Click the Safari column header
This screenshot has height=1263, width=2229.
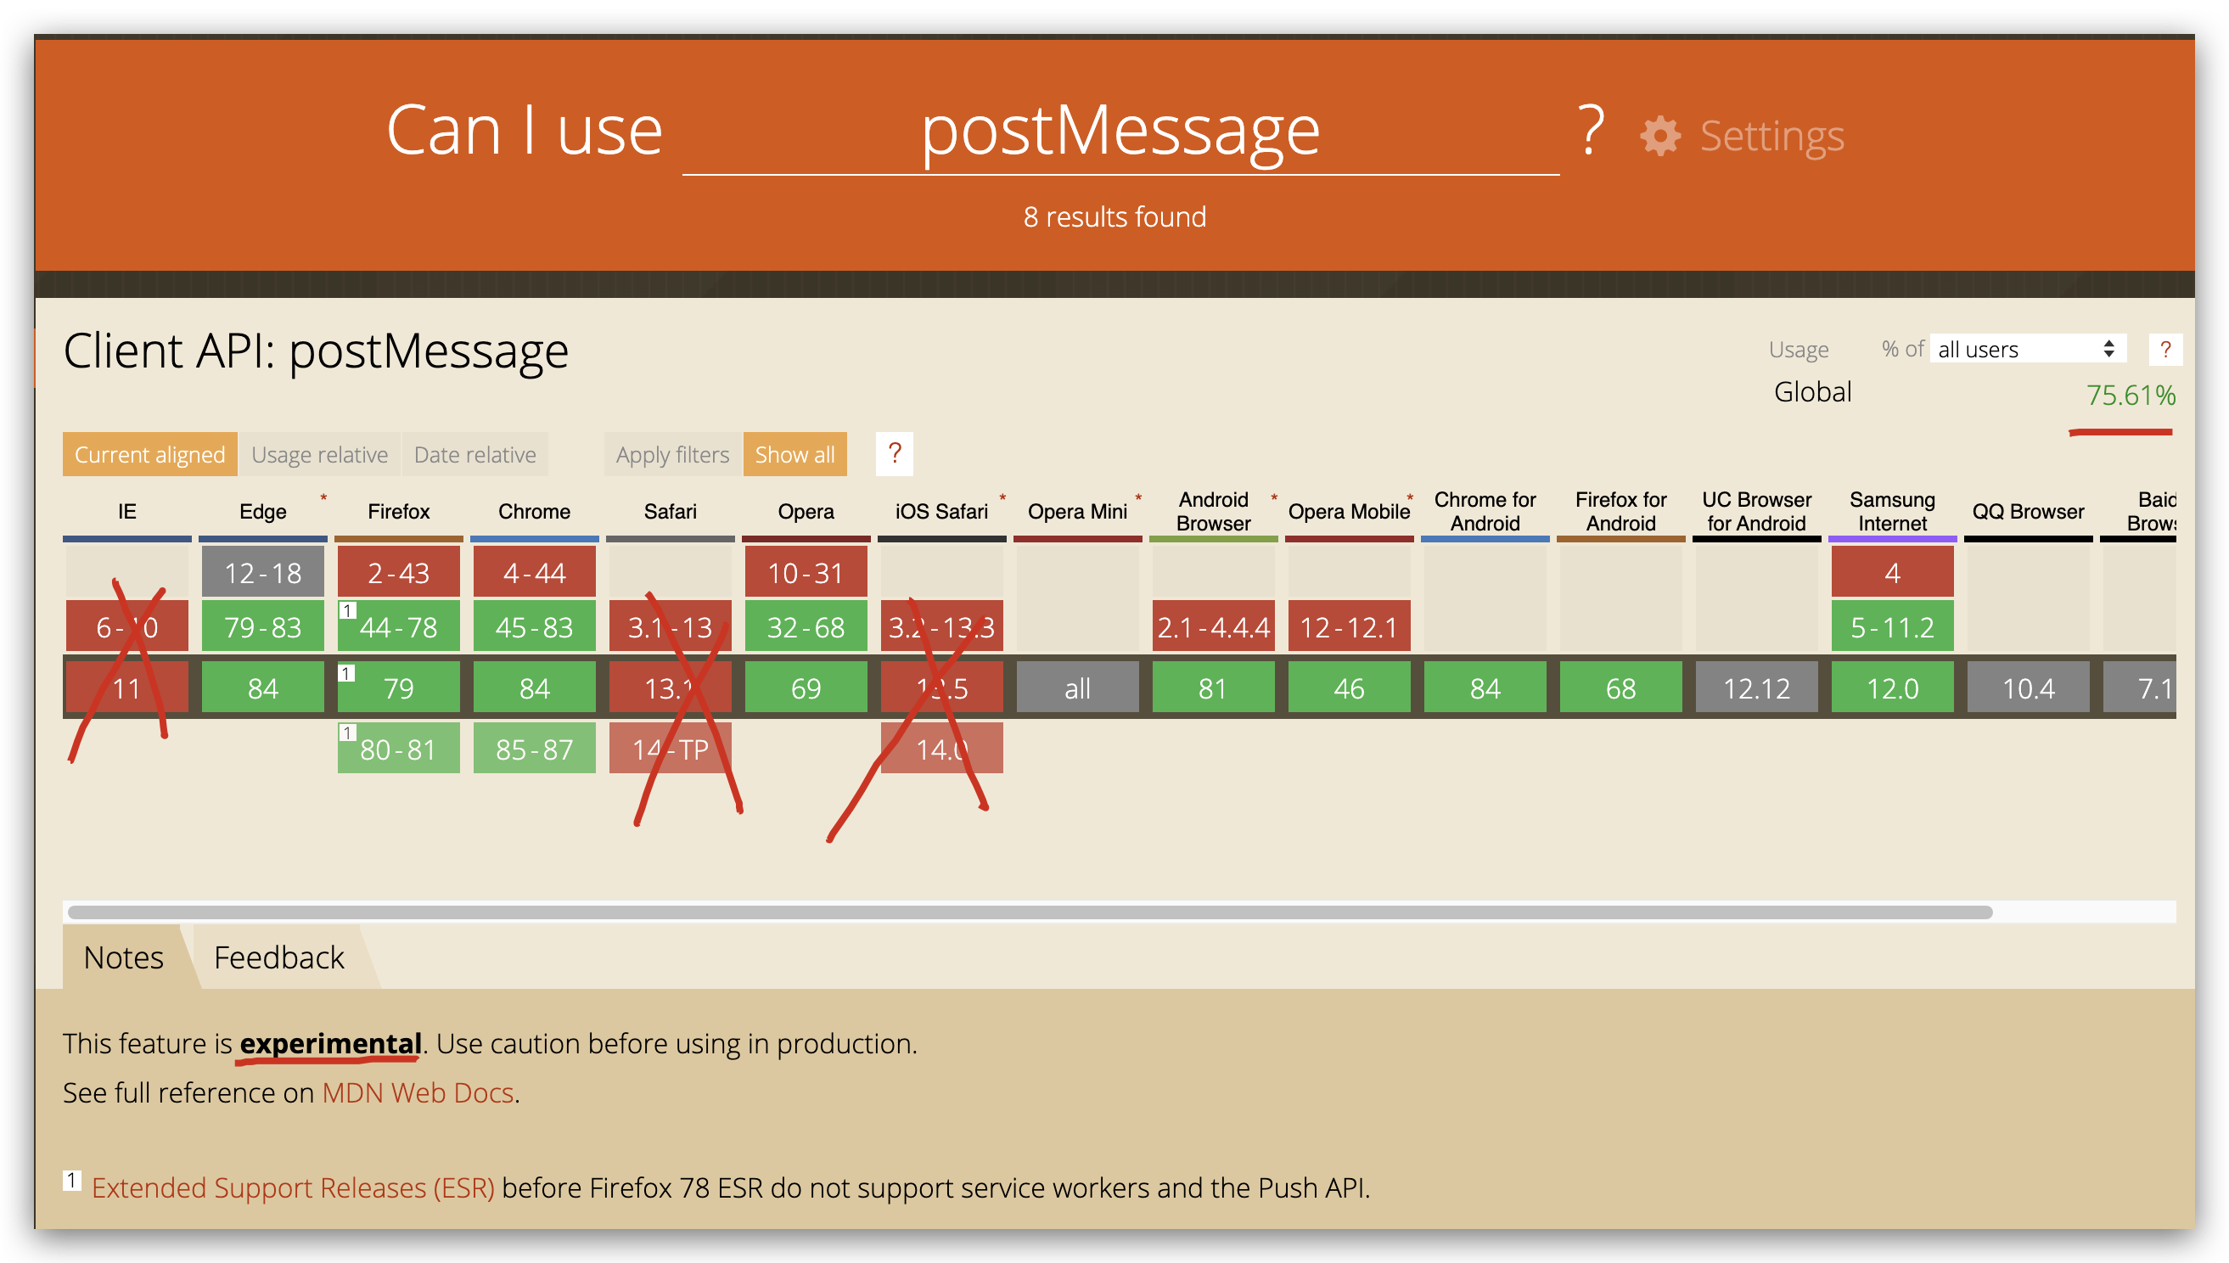click(x=670, y=512)
